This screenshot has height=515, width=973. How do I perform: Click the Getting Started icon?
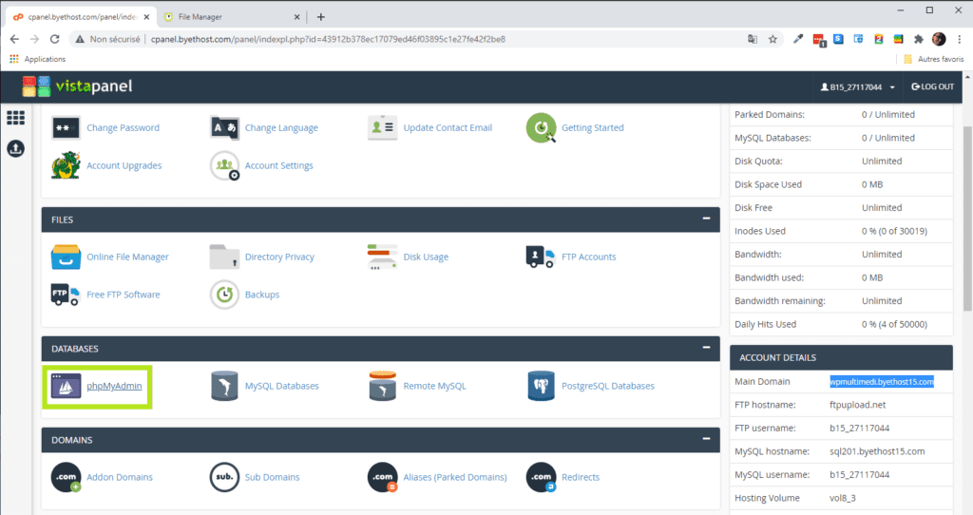(541, 128)
